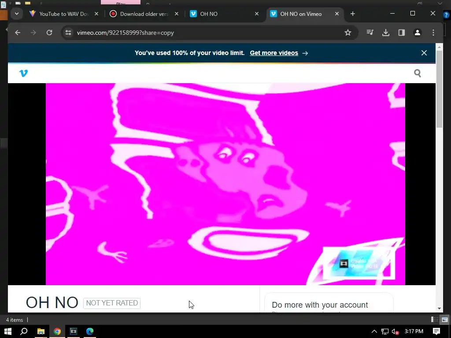Bookmark this page with the star icon

click(x=348, y=33)
